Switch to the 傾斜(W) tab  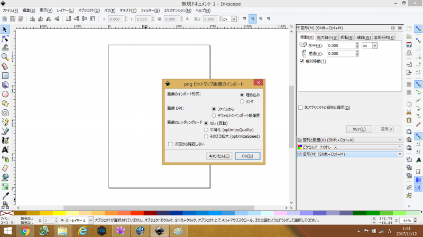click(x=363, y=37)
